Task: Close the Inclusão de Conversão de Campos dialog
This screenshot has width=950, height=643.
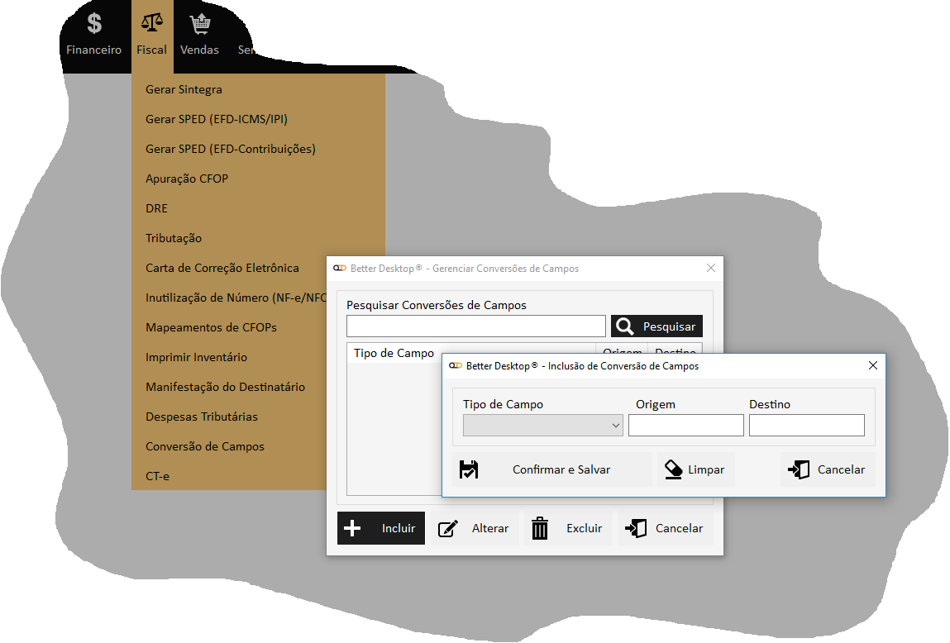Action: 872,365
